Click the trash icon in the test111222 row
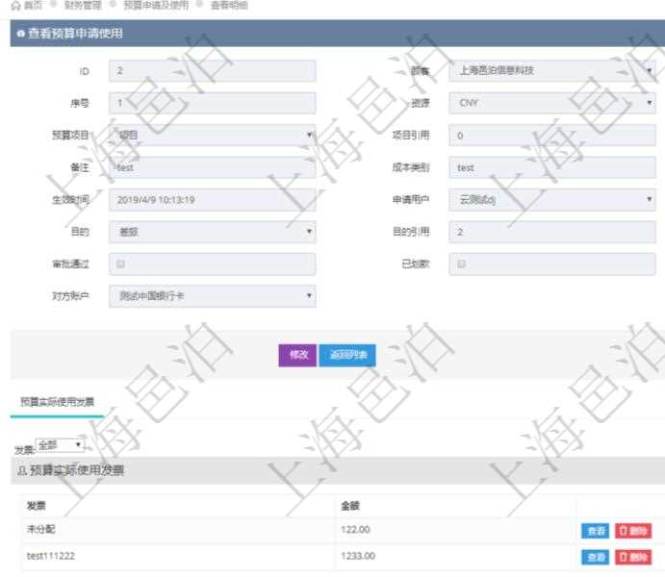 coord(624,557)
